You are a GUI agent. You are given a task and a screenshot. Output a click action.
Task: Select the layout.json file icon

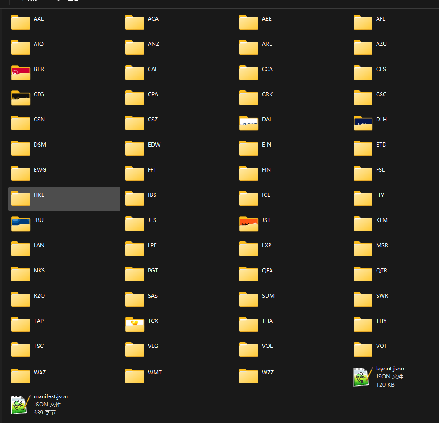(x=363, y=377)
